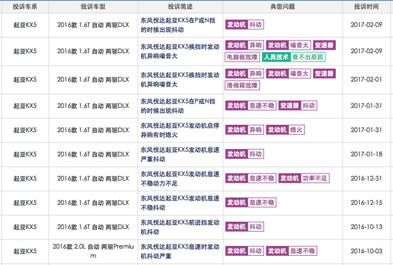This screenshot has height=265, width=393.
Task: Click the 1.6T 两驱DLX cell in 2017-02-01 row
Action: tap(93, 80)
